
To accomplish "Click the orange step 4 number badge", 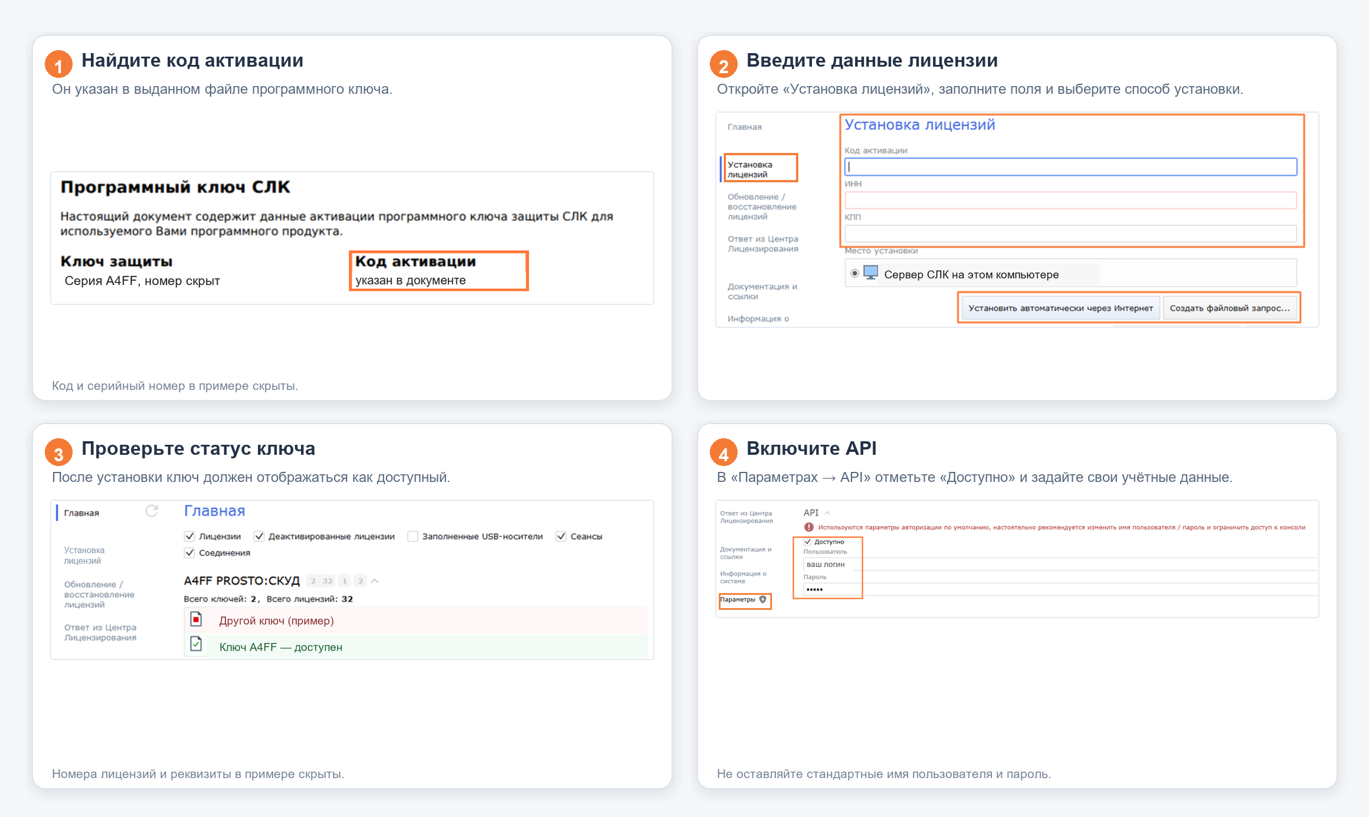I will point(723,452).
